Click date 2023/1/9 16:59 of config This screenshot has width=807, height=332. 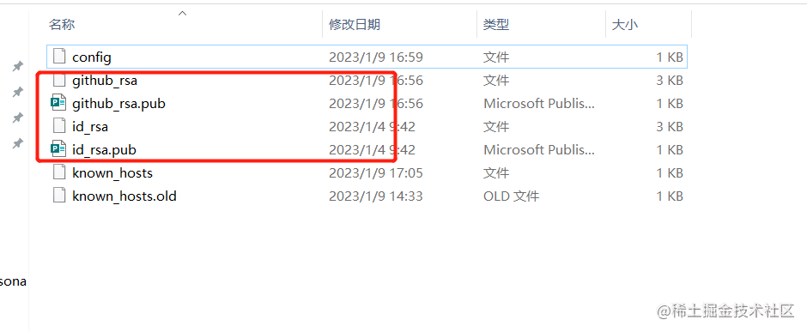click(x=376, y=57)
